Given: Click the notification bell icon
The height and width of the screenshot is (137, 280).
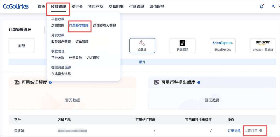Looking at the screenshot, I should pos(262,6).
